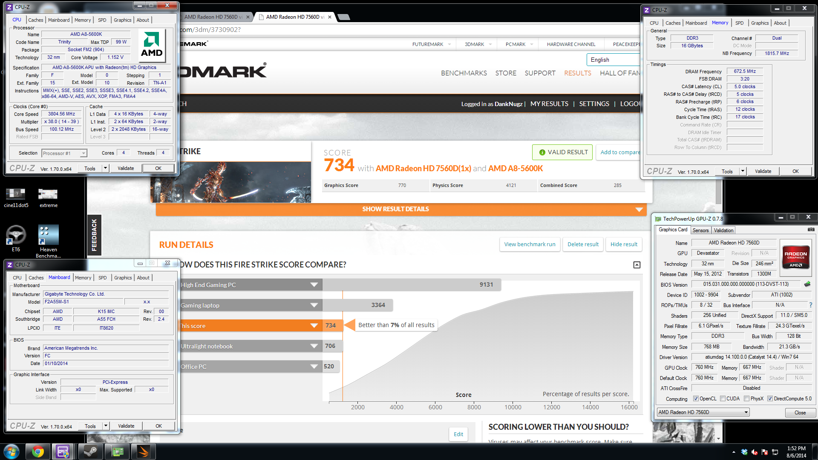Open Google Chrome from the taskbar
The width and height of the screenshot is (818, 460).
[x=38, y=451]
